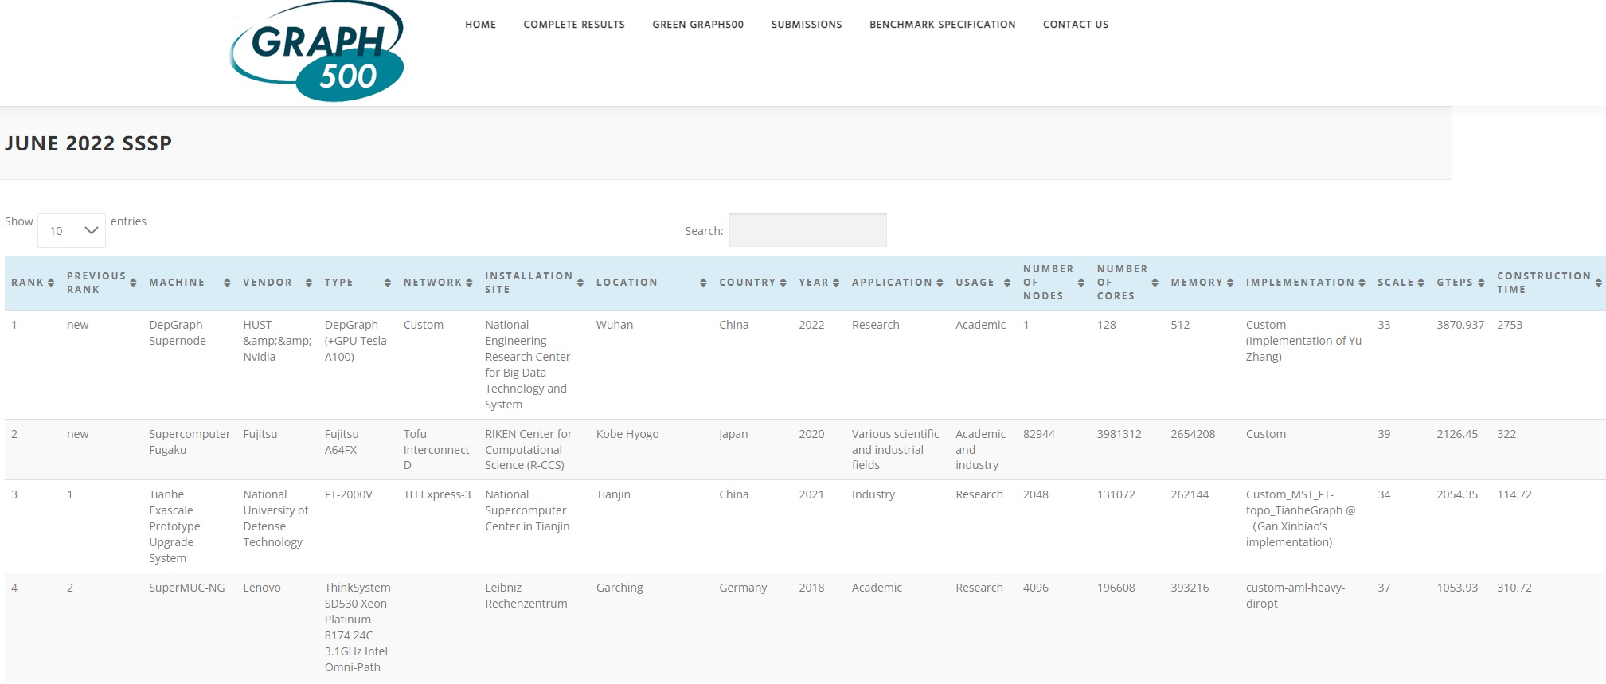Sort by Construction Time column

point(1543,283)
